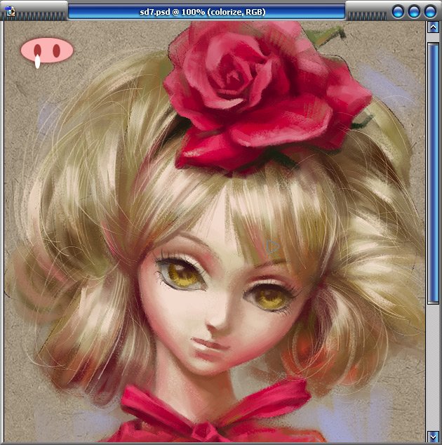Viewport: 442px width, 445px height.
Task: Click the sd7.psd title bar
Action: [207, 12]
